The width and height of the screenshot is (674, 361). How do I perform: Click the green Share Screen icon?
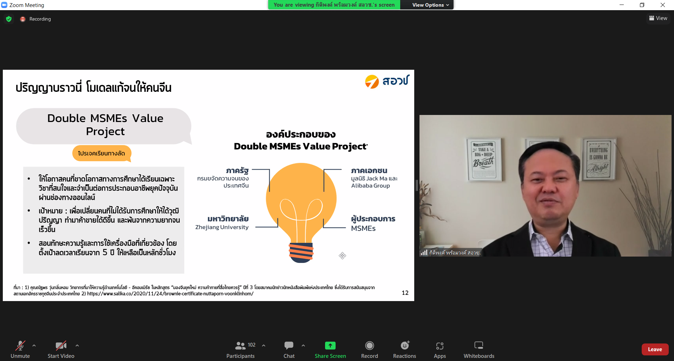pos(330,346)
